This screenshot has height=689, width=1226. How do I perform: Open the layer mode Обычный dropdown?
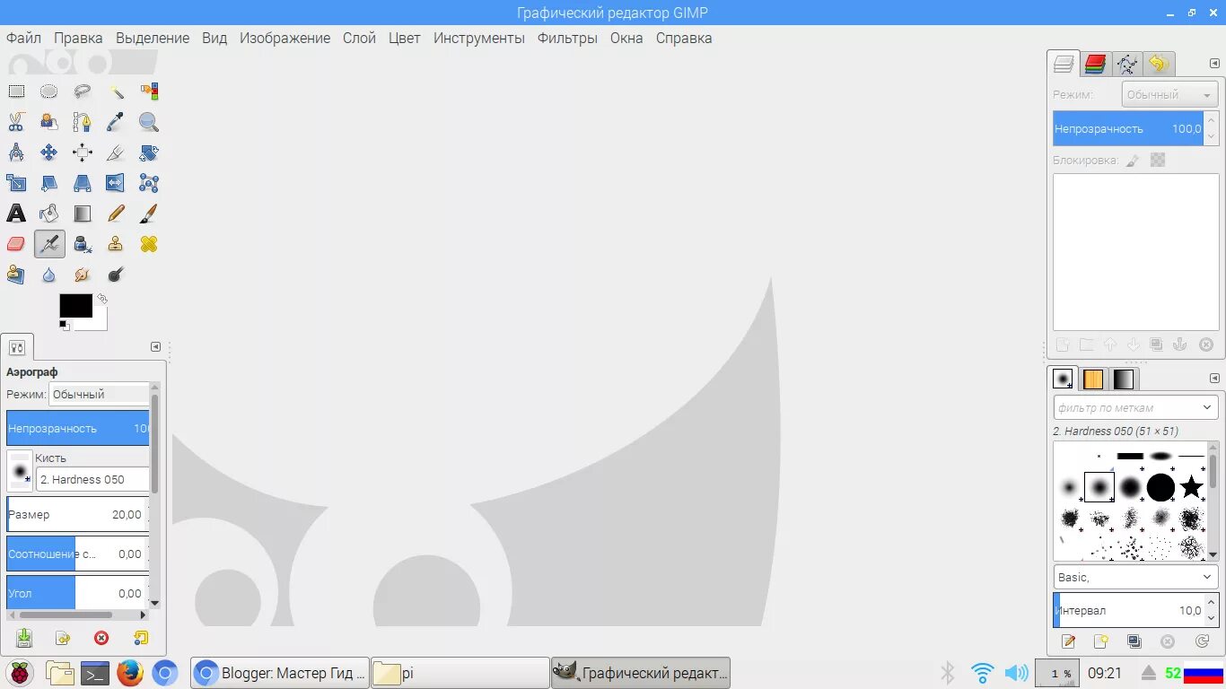tap(1169, 94)
